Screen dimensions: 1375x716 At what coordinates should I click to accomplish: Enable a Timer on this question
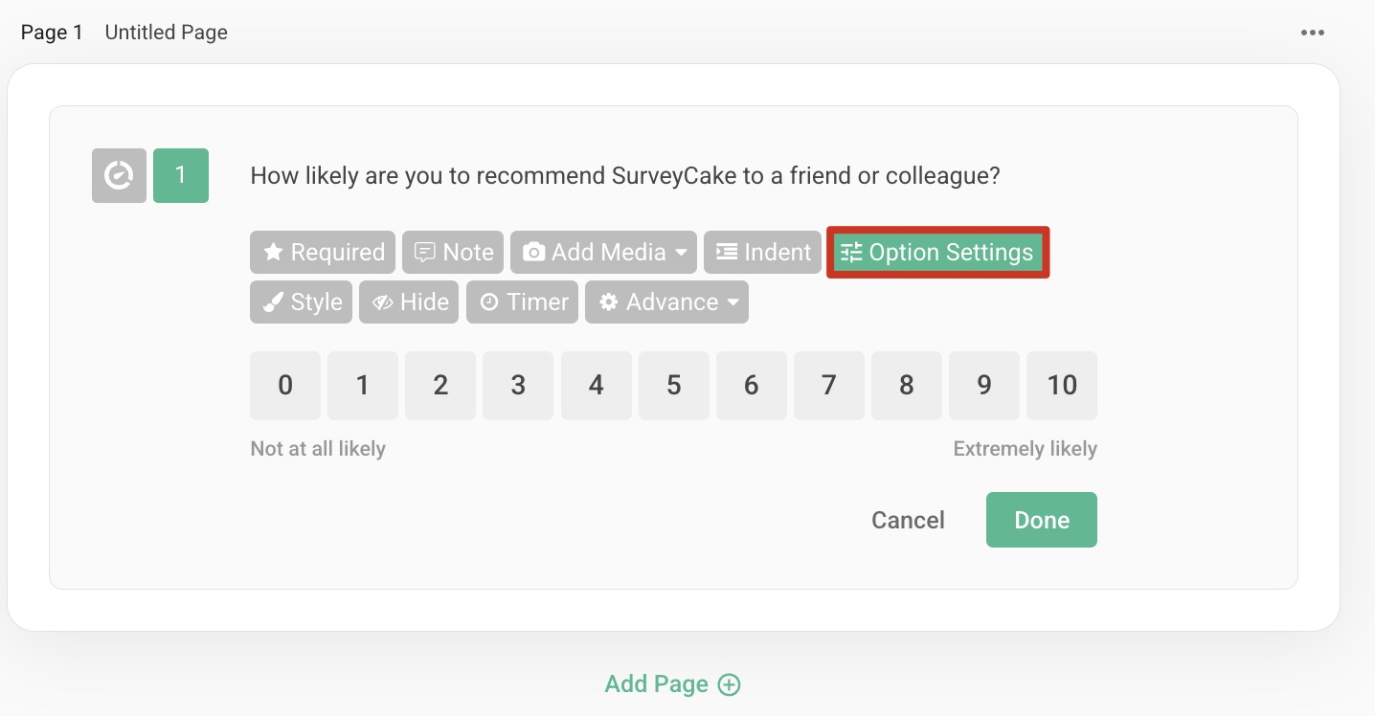coord(522,302)
